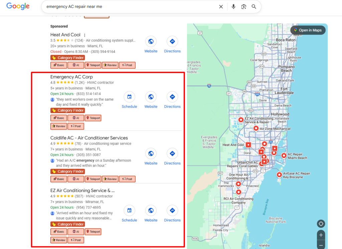This screenshot has height=249, width=342.
Task: Open Heat And Cool's Website via globe icon
Action: (151, 42)
